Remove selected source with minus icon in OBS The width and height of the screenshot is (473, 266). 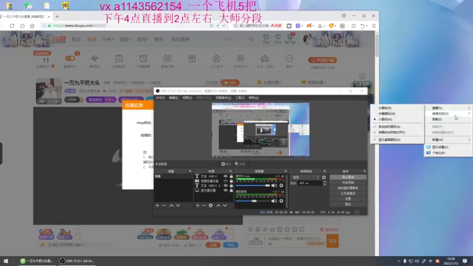coord(204,205)
